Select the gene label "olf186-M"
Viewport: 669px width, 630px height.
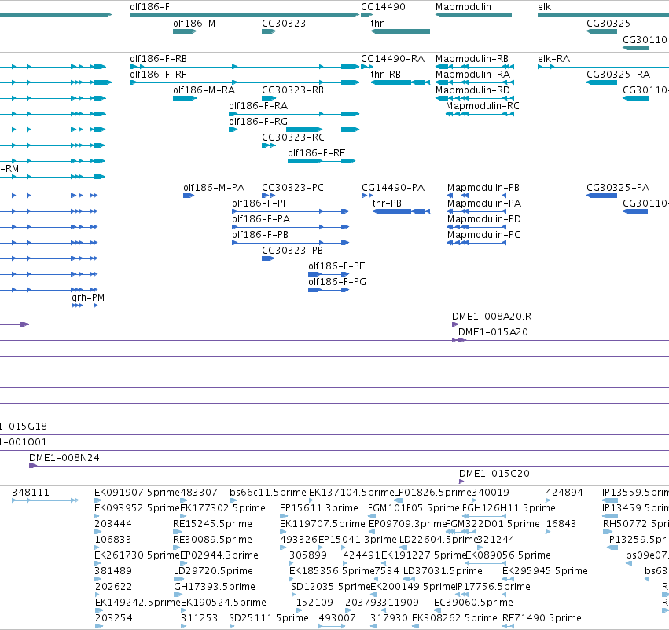click(x=194, y=23)
